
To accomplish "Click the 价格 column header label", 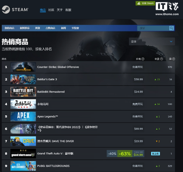I will coord(138,59).
